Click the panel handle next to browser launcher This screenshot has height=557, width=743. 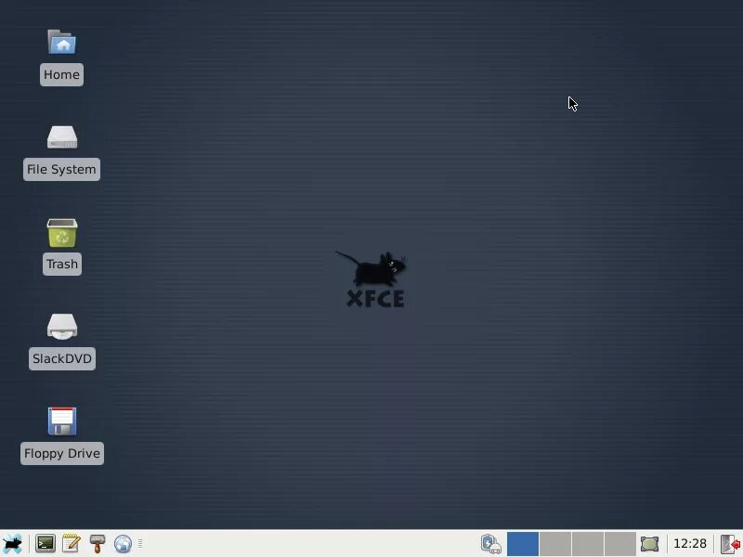pos(140,544)
